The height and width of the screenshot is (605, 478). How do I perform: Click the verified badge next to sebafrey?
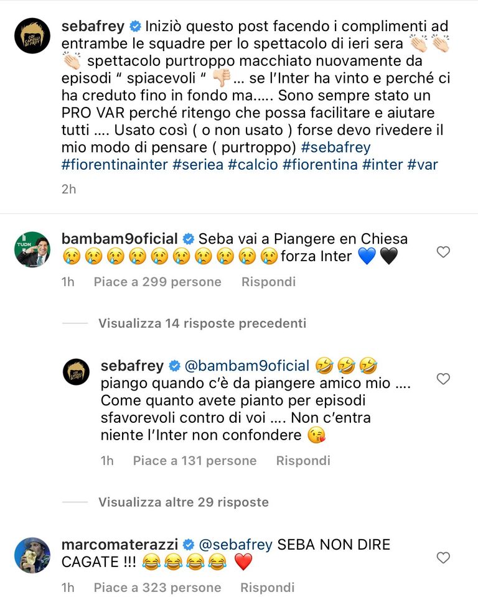tap(133, 26)
